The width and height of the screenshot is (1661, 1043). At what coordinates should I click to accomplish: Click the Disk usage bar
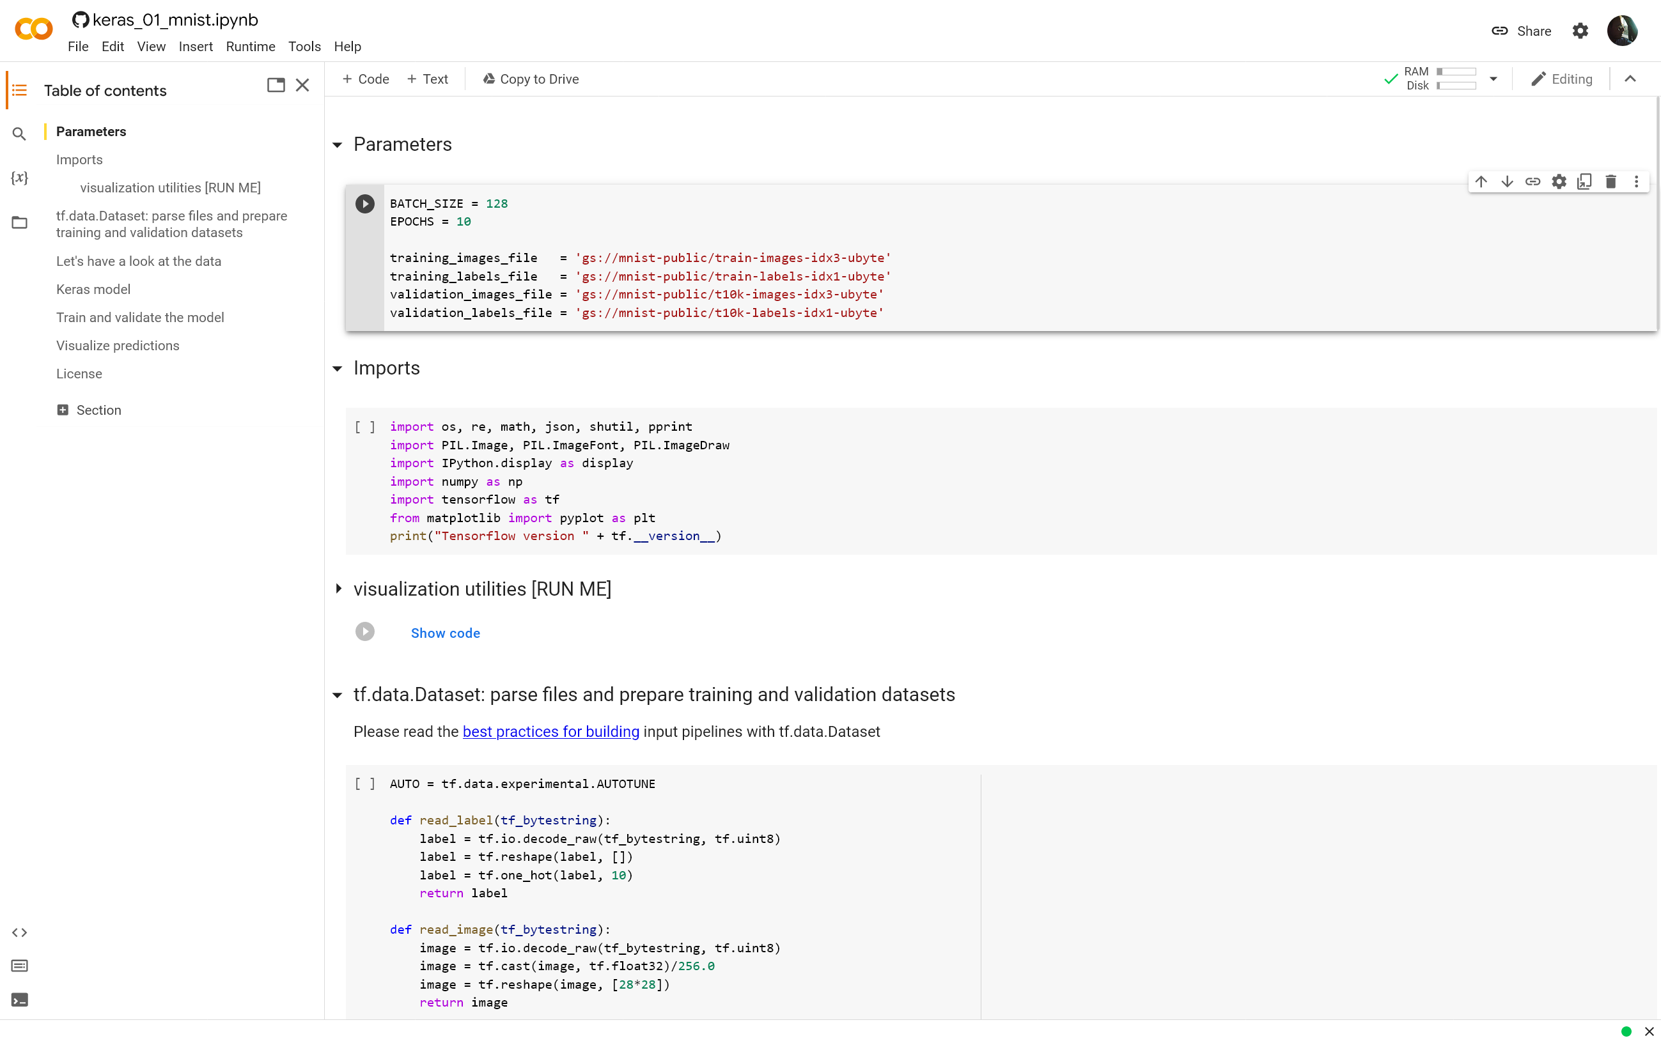click(x=1456, y=86)
